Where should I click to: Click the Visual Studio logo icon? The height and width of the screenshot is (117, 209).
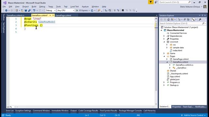coord(5,3)
